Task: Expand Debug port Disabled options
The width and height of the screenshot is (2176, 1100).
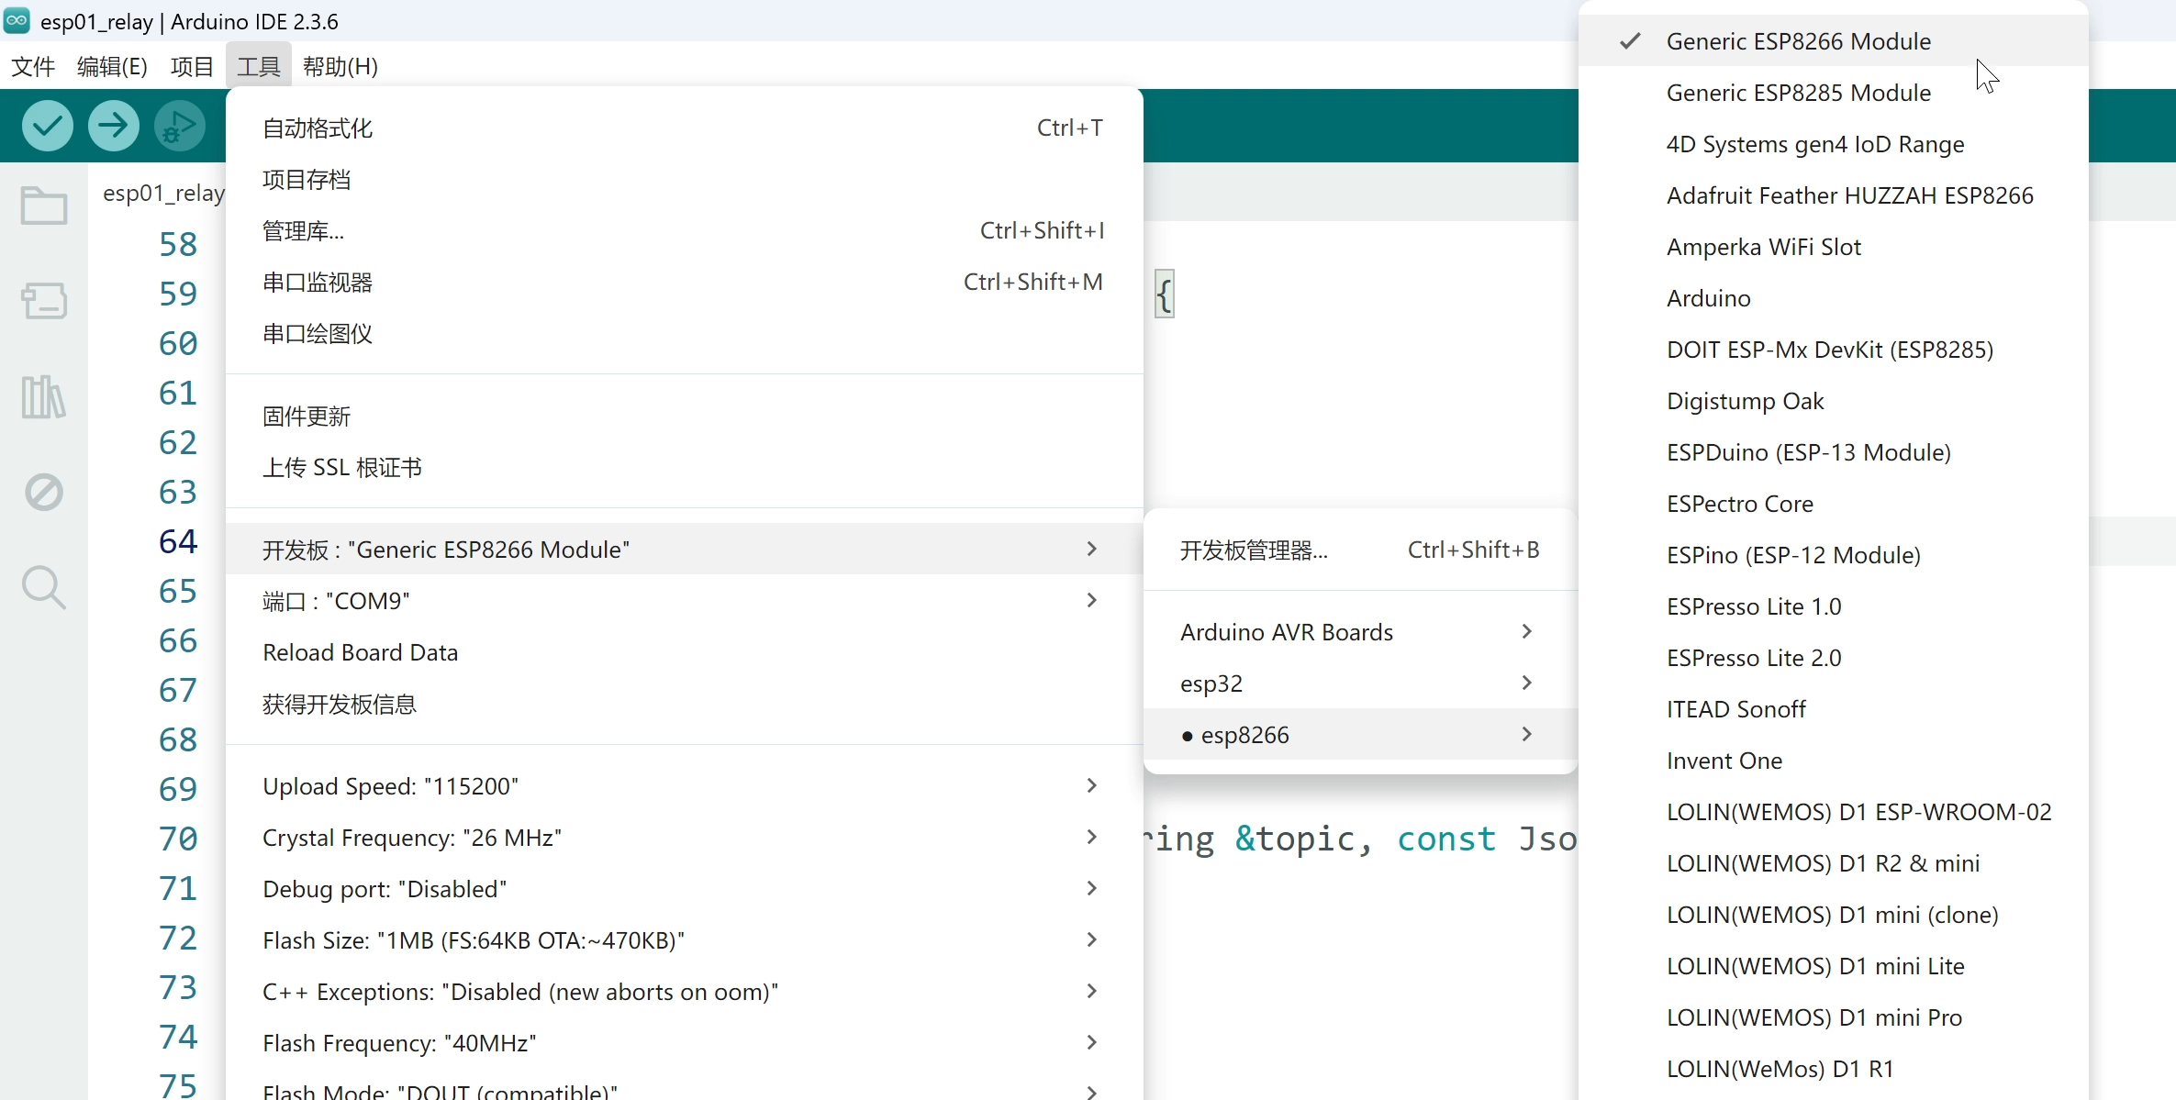Action: coord(684,889)
